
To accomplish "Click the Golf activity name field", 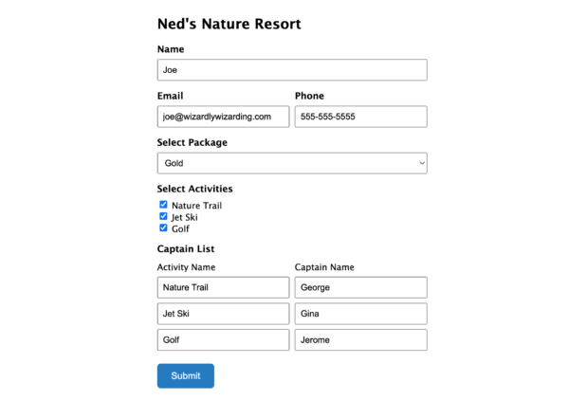I will click(223, 340).
